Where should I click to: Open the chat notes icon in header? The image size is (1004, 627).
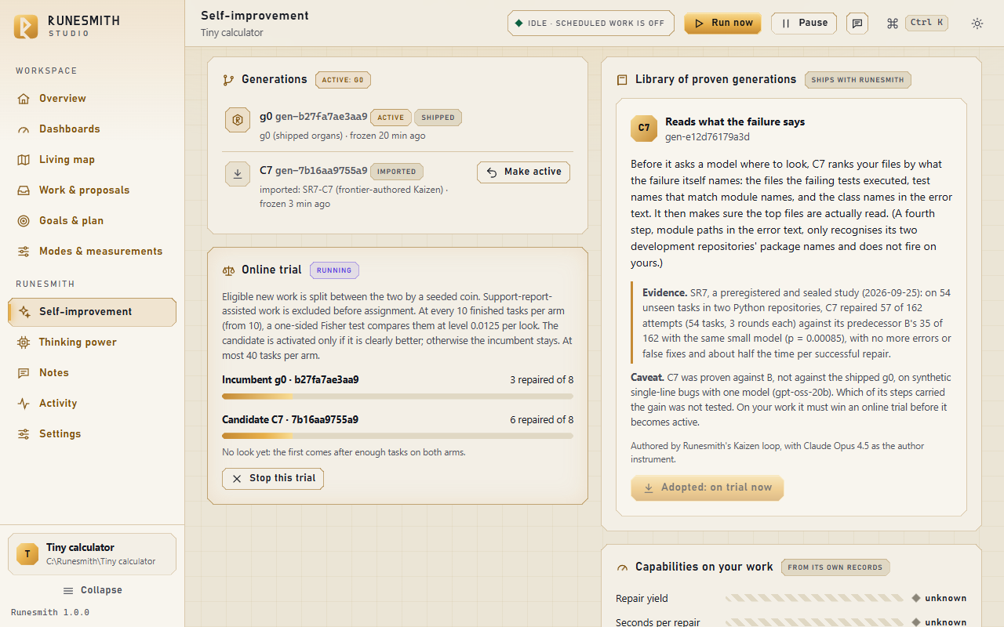(857, 24)
